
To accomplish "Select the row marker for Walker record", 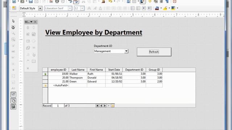I will [x=45, y=74].
